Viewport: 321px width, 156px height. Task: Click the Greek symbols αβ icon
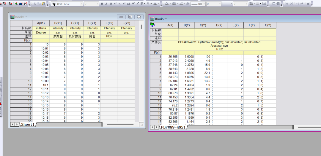tap(128, 4)
